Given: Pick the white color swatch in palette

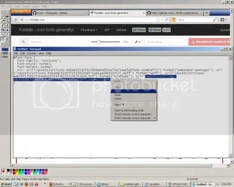Looking at the screenshot, I should 8,173.
